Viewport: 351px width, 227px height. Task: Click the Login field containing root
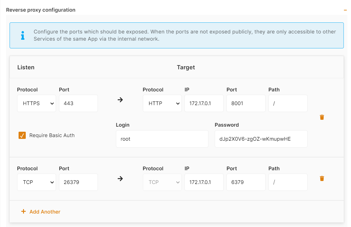tap(162, 139)
